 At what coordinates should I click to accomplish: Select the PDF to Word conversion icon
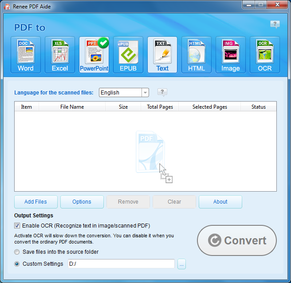coord(26,55)
